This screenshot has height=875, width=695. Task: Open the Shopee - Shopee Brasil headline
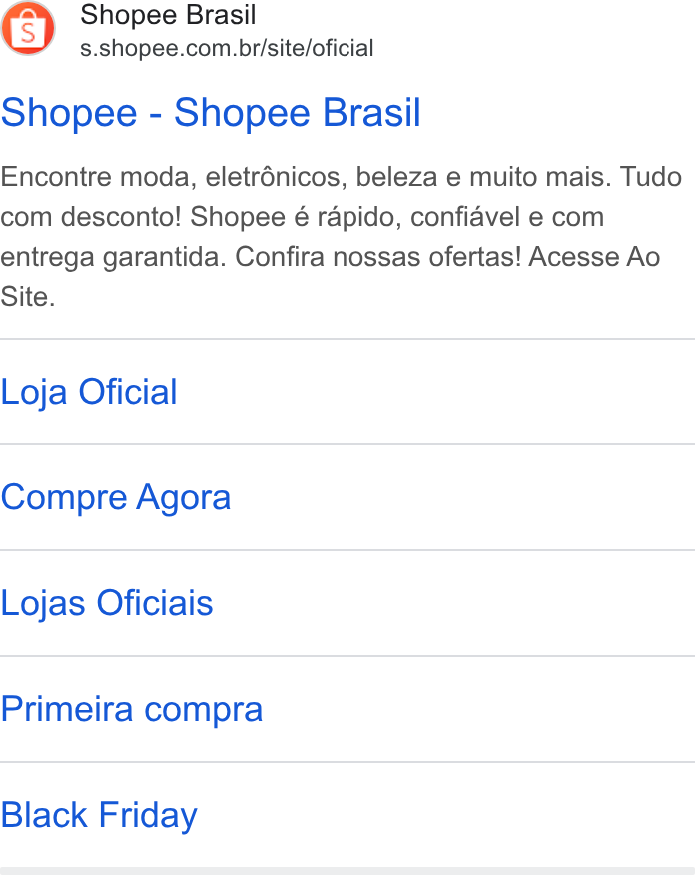[x=211, y=113]
